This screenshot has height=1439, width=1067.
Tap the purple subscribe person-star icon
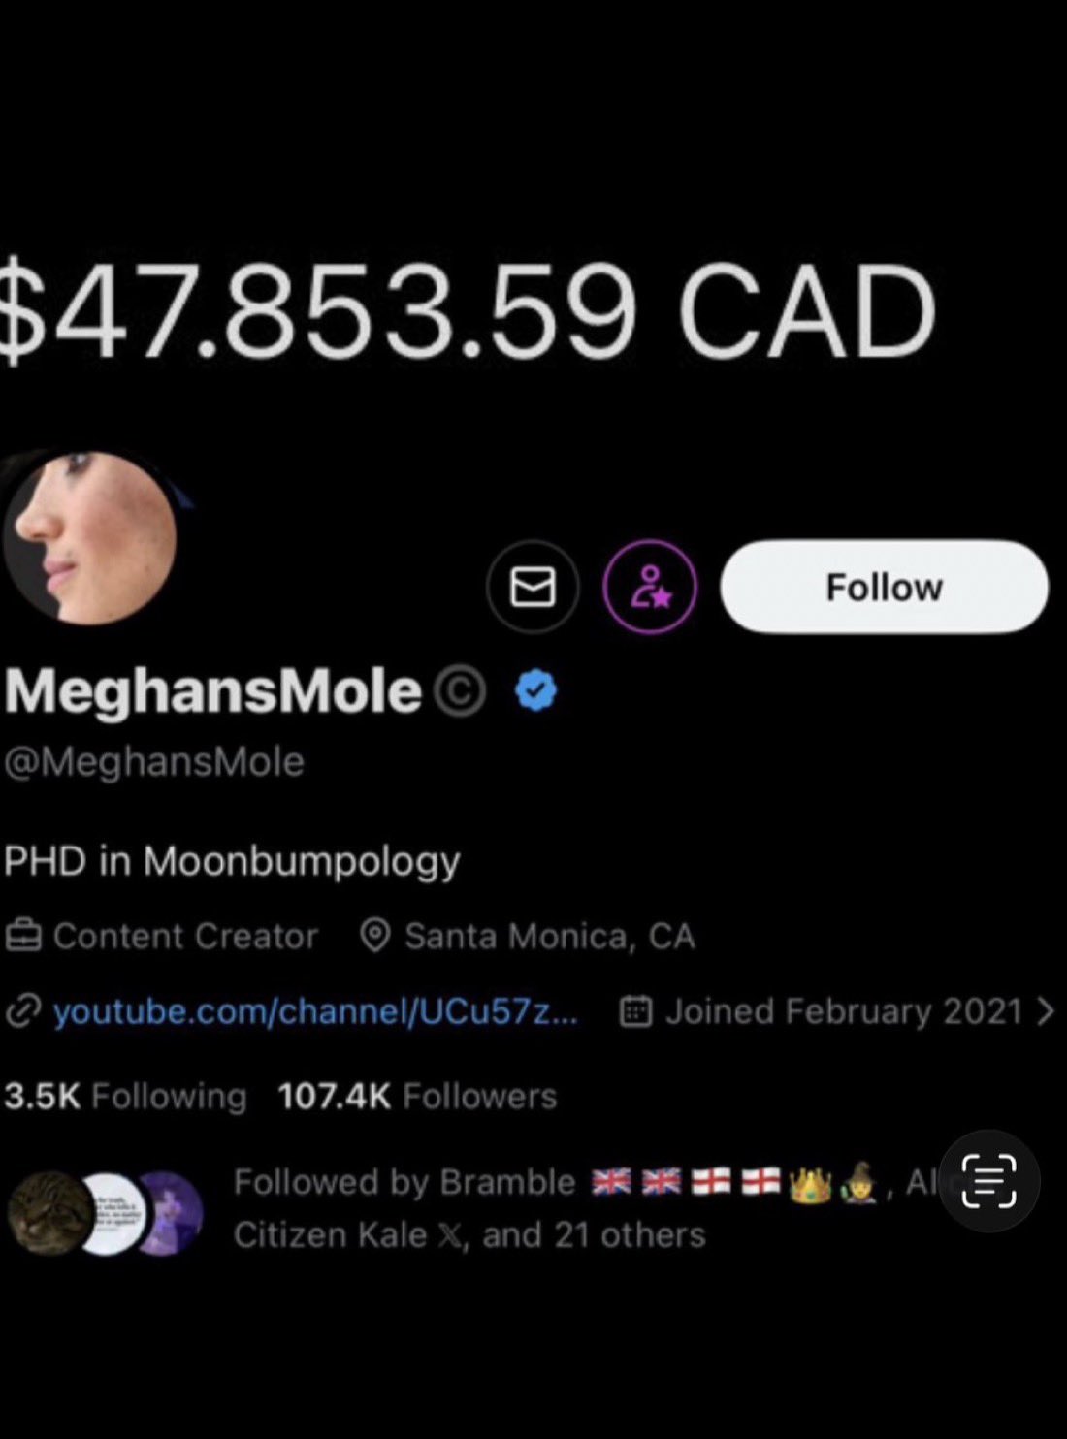650,587
